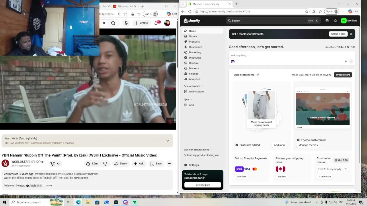Edit store name with pencil icon
The width and height of the screenshot is (367, 206).
(x=258, y=75)
